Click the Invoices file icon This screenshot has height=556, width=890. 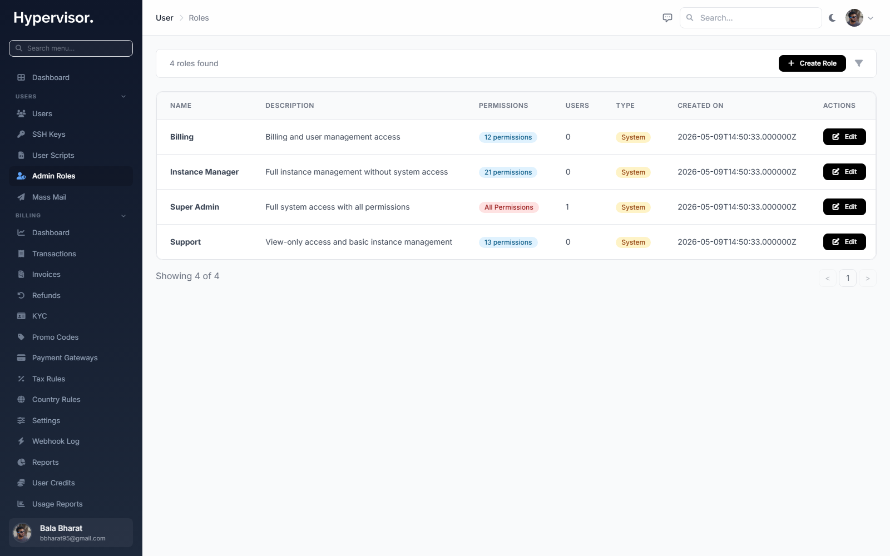21,274
